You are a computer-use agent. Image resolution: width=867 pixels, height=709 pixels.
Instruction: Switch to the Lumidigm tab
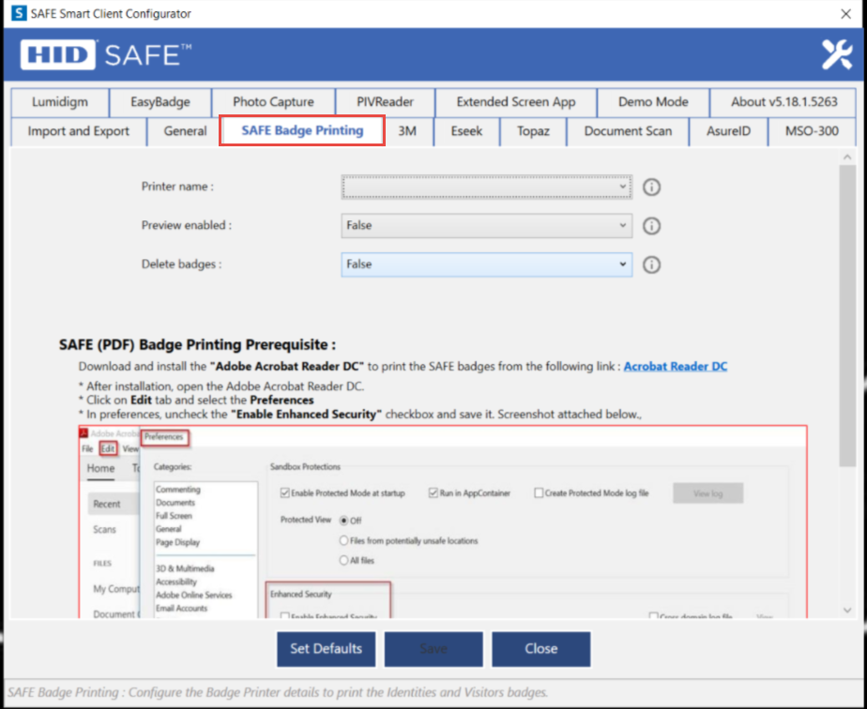[60, 102]
